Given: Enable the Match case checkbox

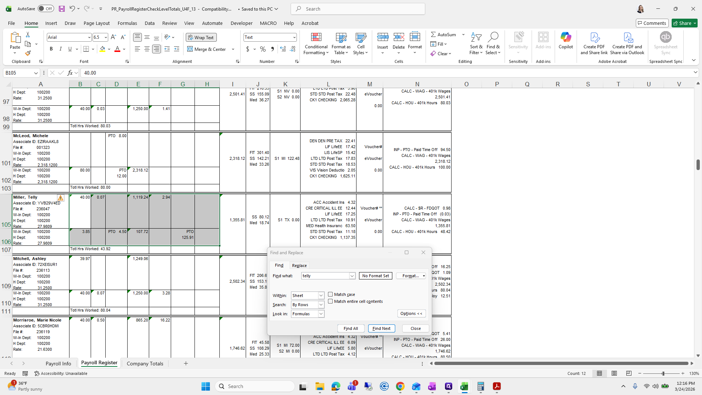Looking at the screenshot, I should (x=331, y=294).
